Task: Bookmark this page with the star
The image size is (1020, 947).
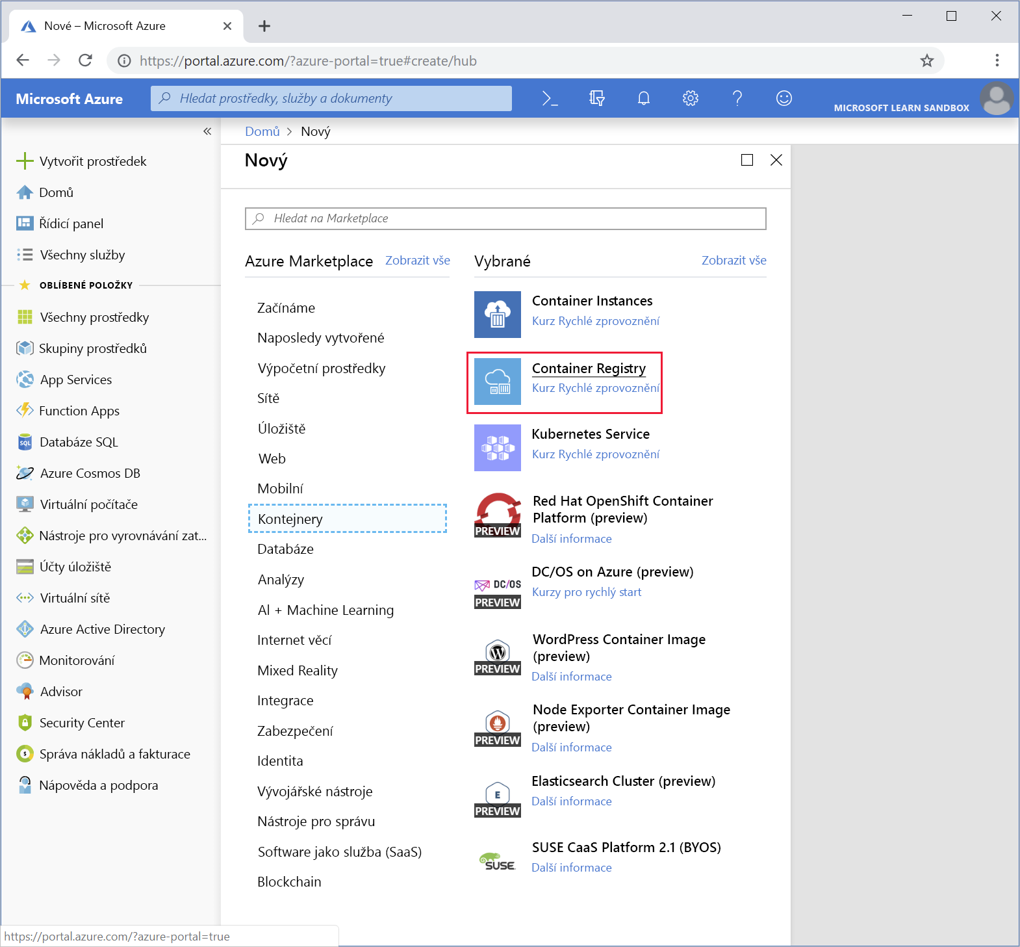Action: pyautogui.click(x=927, y=60)
